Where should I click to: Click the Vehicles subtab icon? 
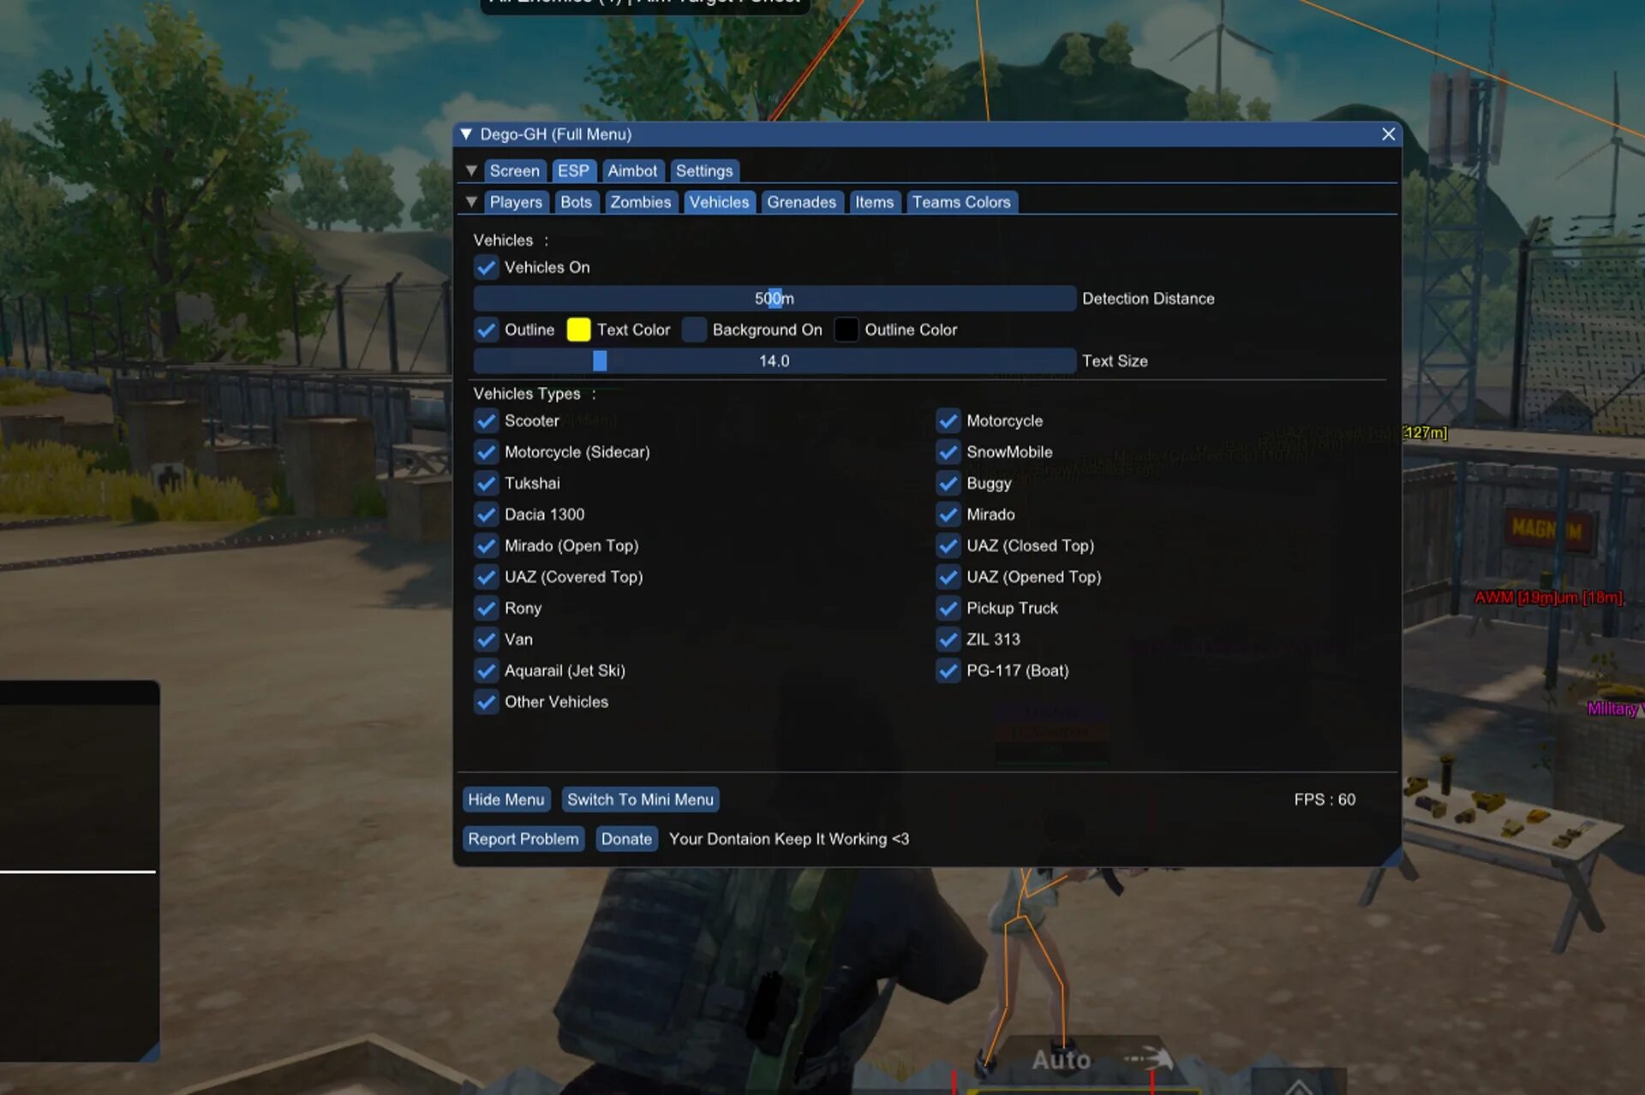tap(717, 200)
